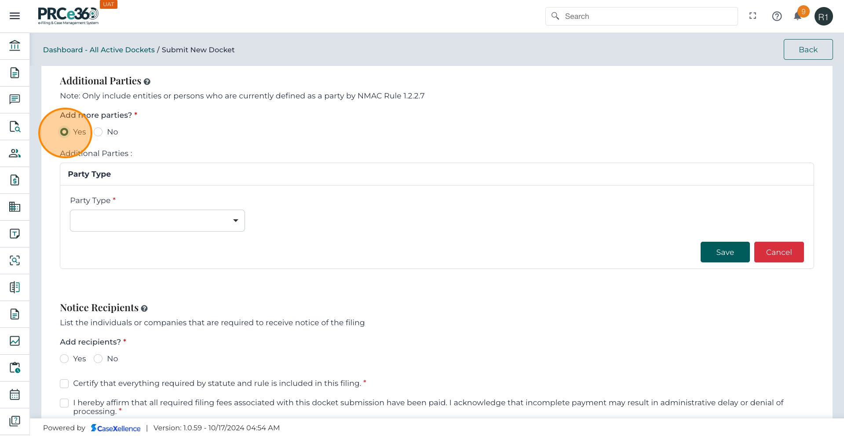
Task: Open the people/users sidebar icon
Action: pos(15,153)
